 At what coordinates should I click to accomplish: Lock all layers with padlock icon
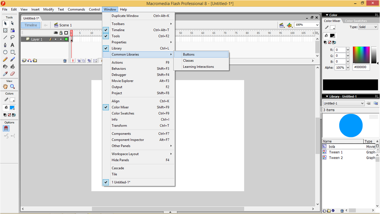point(61,33)
